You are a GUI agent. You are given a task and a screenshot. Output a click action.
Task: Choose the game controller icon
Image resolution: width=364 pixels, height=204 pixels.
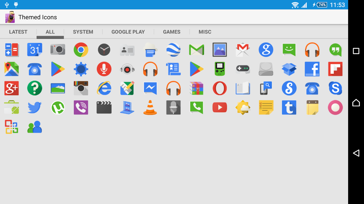243,69
